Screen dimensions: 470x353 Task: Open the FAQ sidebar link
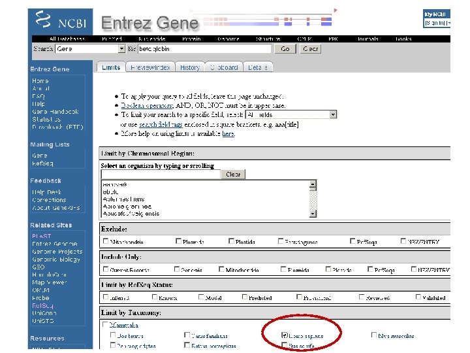39,96
